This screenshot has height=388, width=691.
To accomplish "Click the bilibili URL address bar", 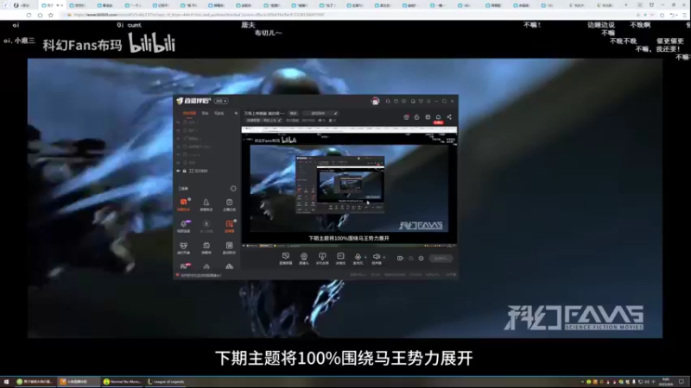I will click(x=348, y=15).
